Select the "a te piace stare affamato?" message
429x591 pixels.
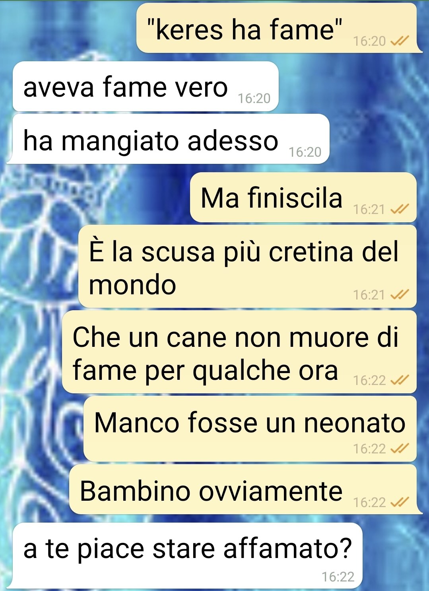(x=185, y=556)
